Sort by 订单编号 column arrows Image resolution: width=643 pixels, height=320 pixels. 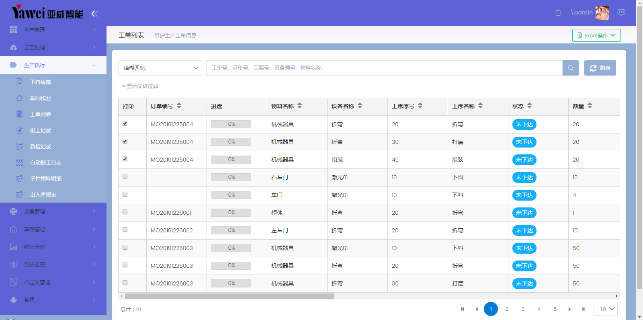[179, 106]
